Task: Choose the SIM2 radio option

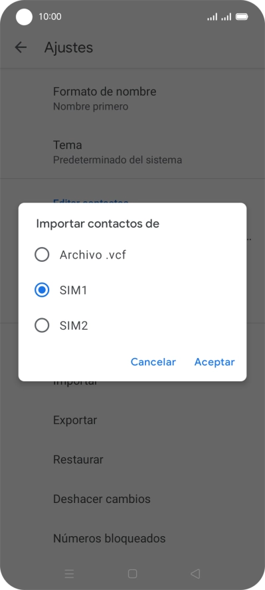Action: 42,325
